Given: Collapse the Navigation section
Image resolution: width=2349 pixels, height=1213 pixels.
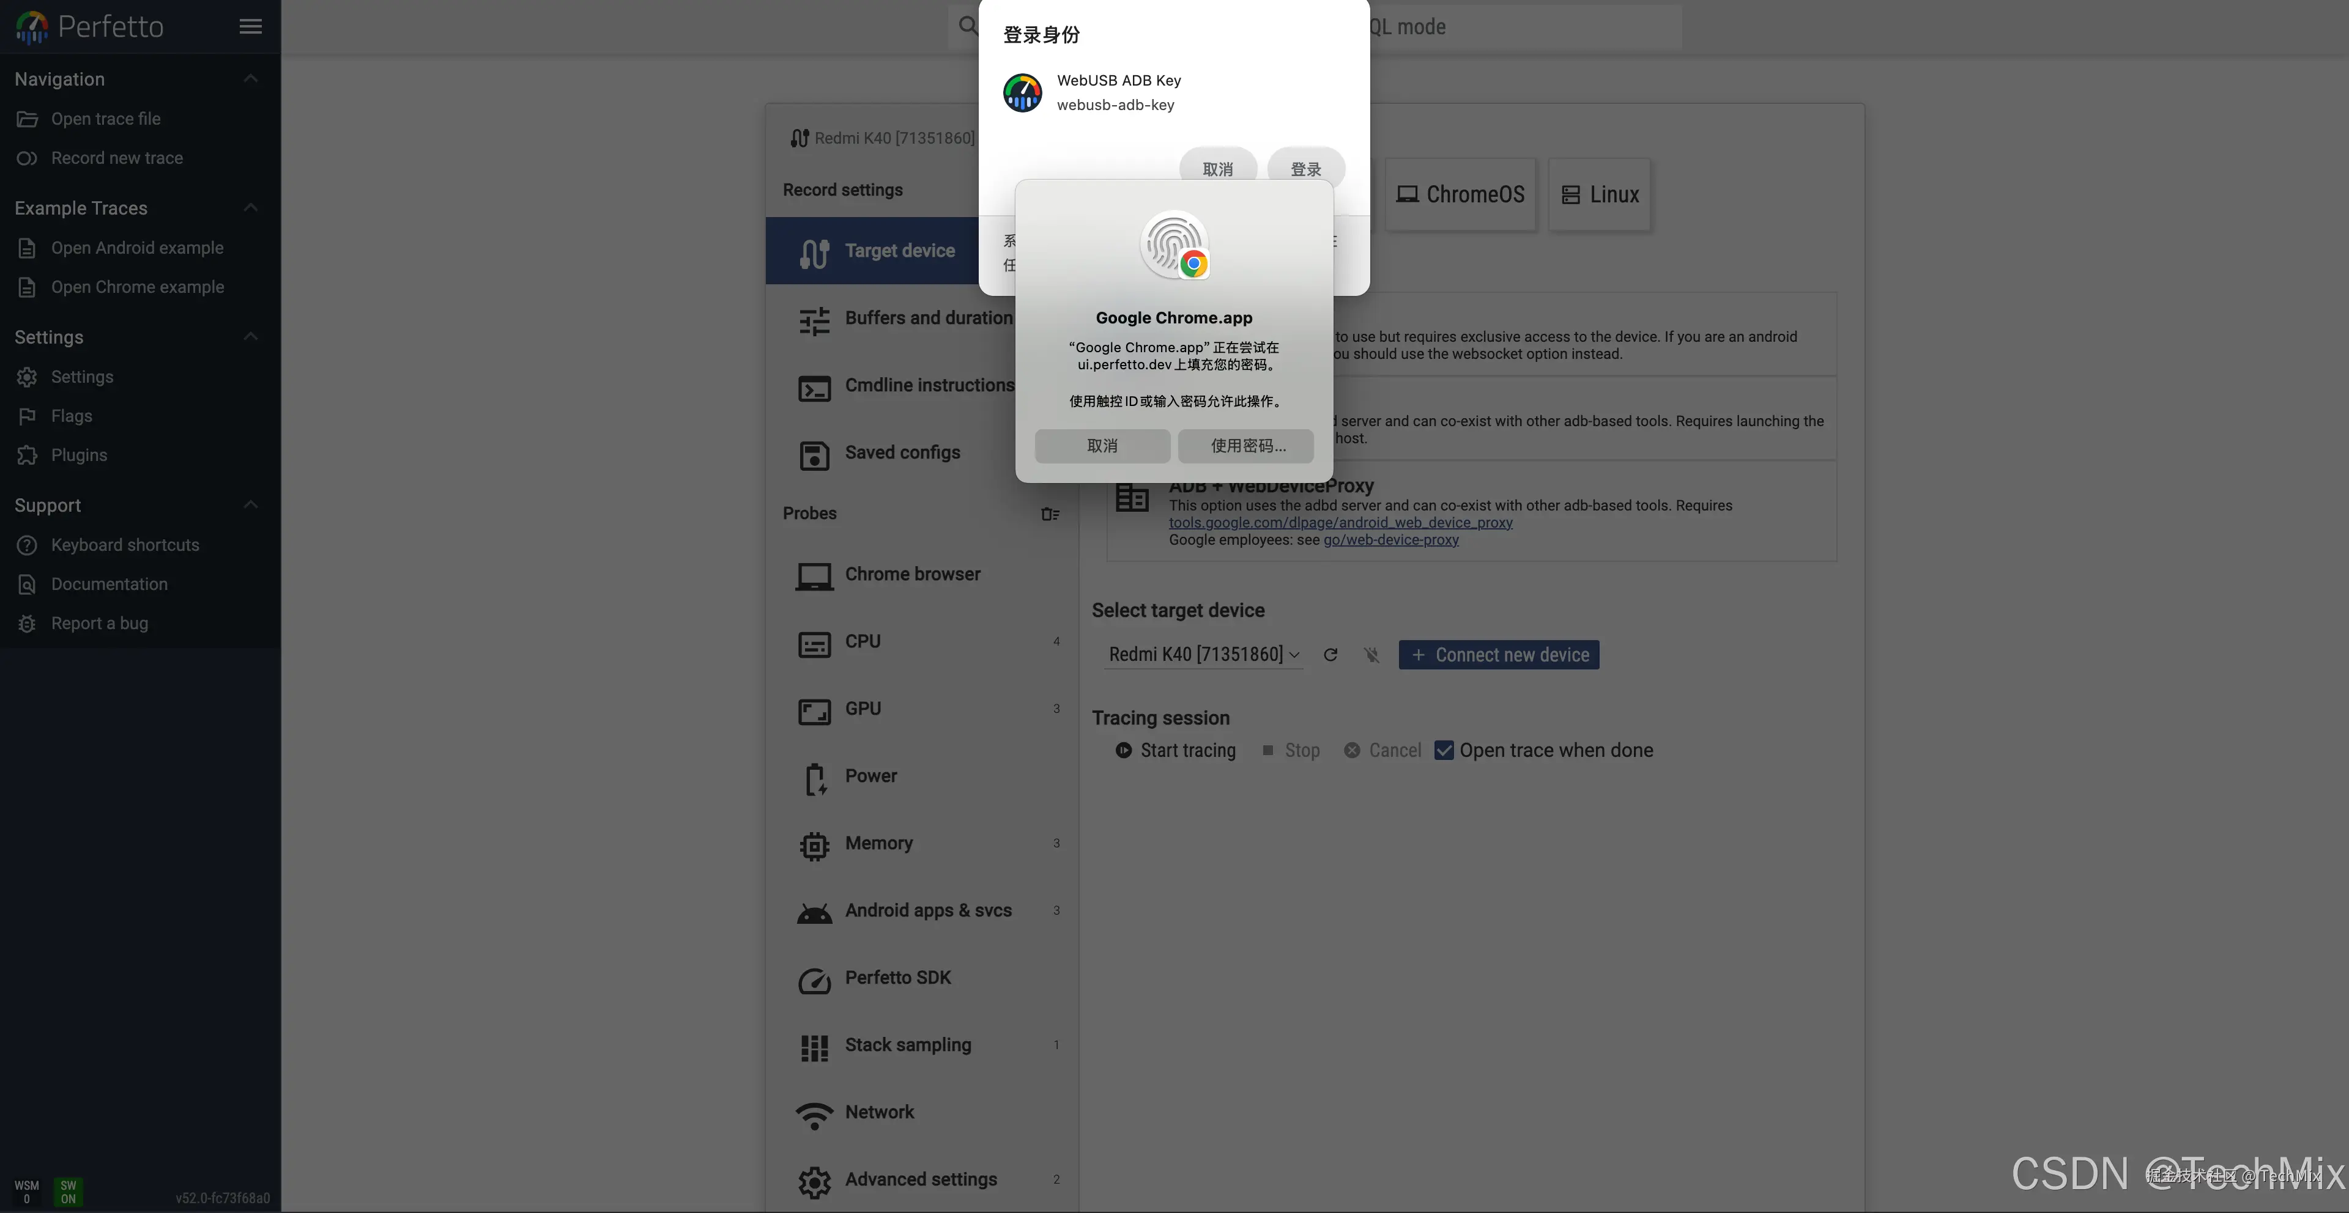Looking at the screenshot, I should coord(250,79).
